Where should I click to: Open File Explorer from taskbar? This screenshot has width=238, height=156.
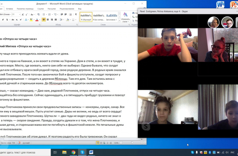tap(64, 152)
